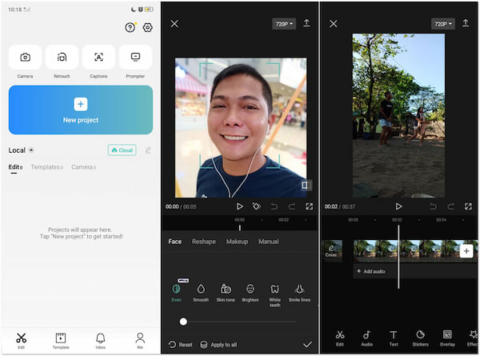Export the beach video project
The width and height of the screenshot is (480, 356).
point(466,23)
